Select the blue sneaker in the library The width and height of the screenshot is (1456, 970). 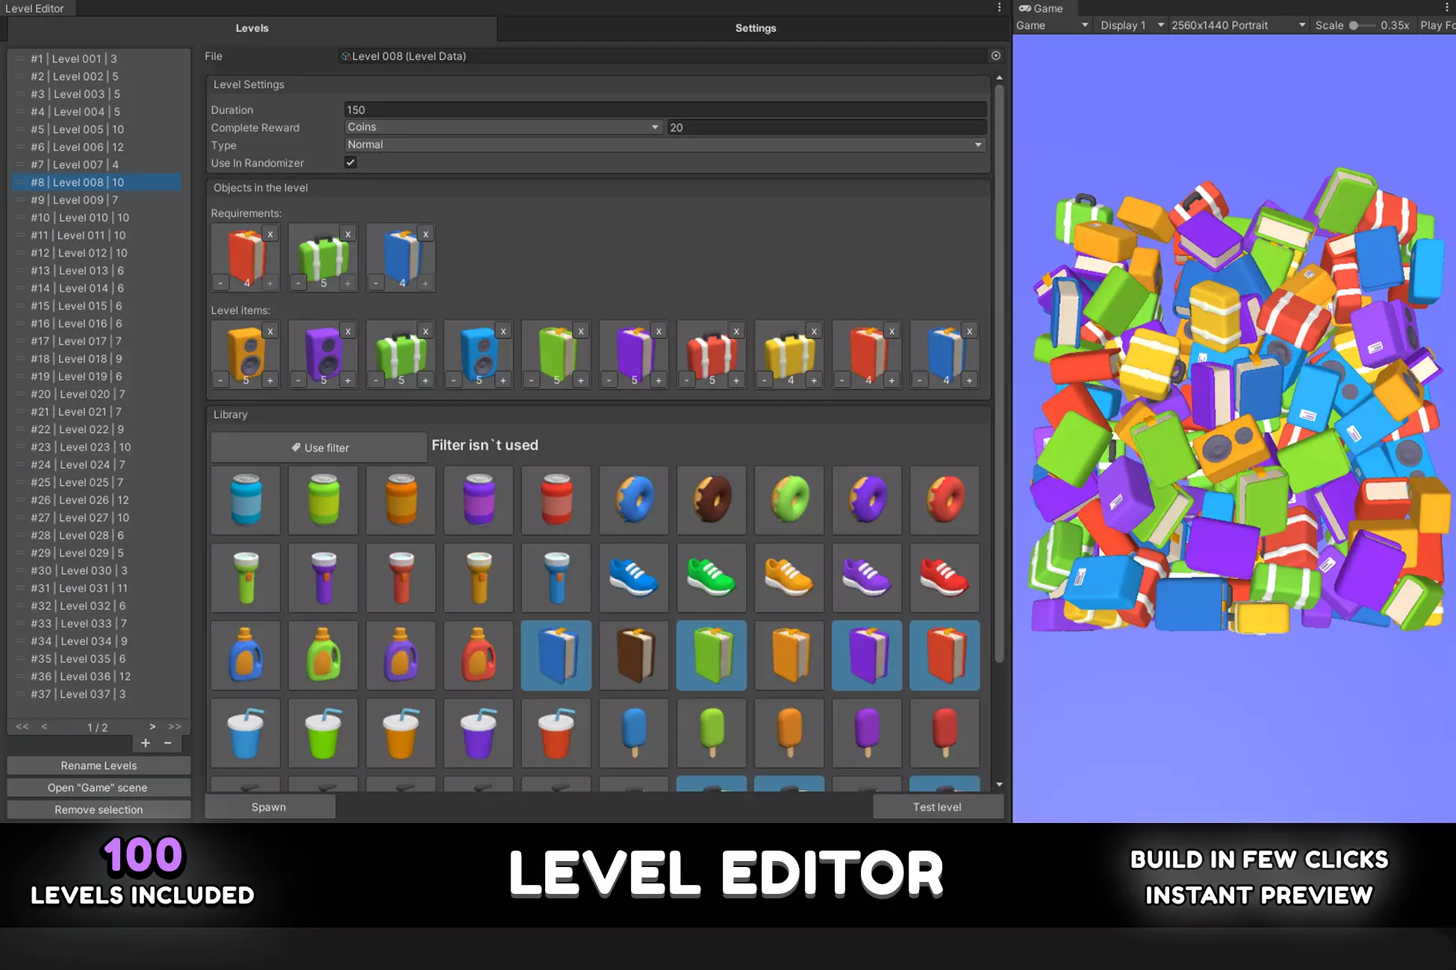point(634,578)
